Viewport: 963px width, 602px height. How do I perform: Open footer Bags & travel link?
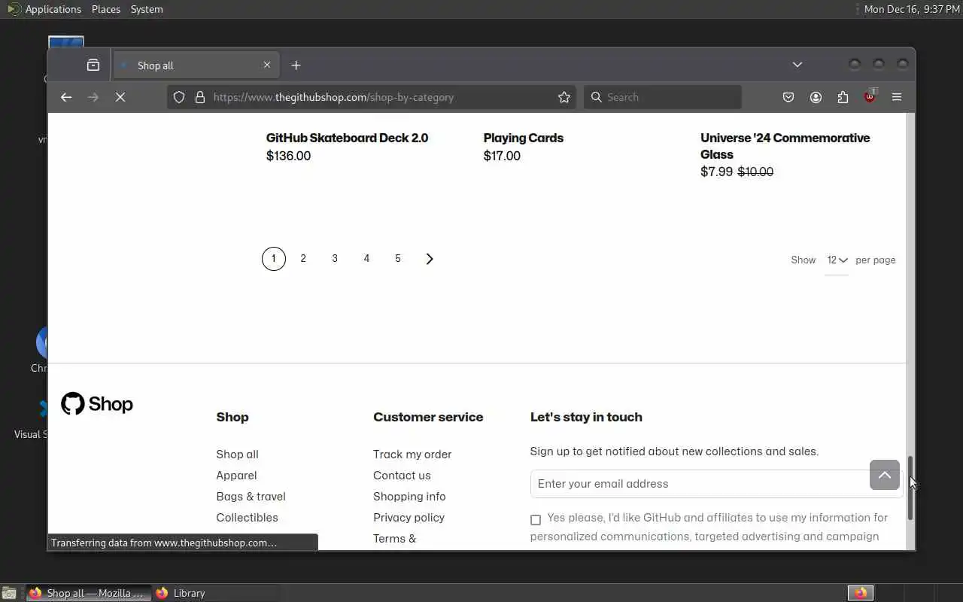click(251, 497)
